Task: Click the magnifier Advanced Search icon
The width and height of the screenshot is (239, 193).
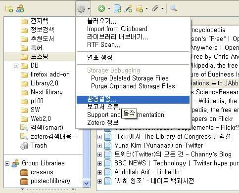Action: (x=173, y=8)
